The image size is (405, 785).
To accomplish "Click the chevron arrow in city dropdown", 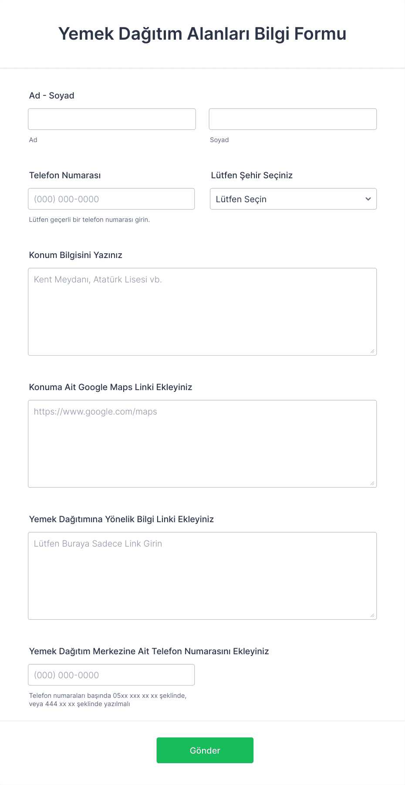I will click(x=368, y=199).
